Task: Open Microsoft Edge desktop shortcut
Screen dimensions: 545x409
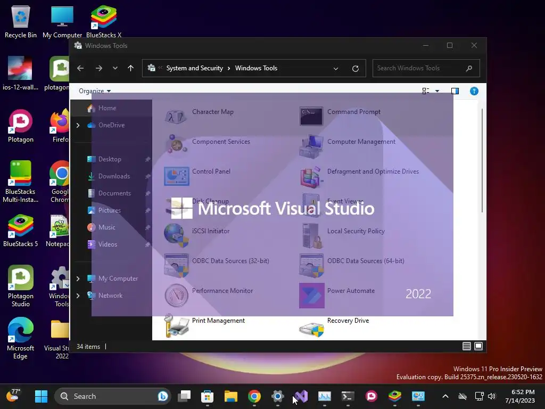Action: point(21,338)
